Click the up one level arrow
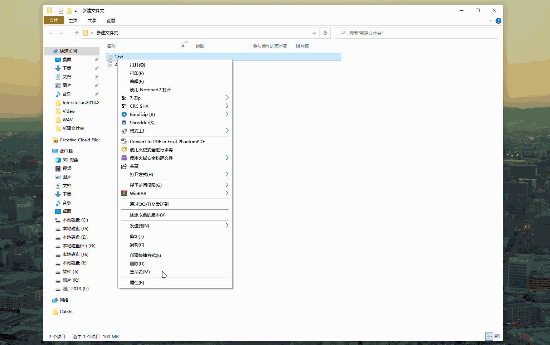Viewport: 550px width, 345px height. [x=77, y=33]
